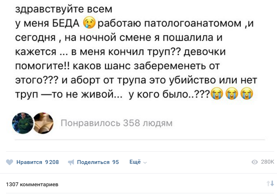Image resolution: width=277 pixels, height=194 pixels.
Task: Click the heart like icon
Action: point(10,162)
